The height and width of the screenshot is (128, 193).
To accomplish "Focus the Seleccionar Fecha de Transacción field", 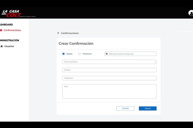I will (131, 54).
